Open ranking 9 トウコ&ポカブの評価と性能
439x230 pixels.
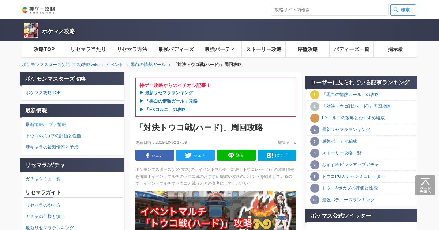pyautogui.click(x=350, y=188)
